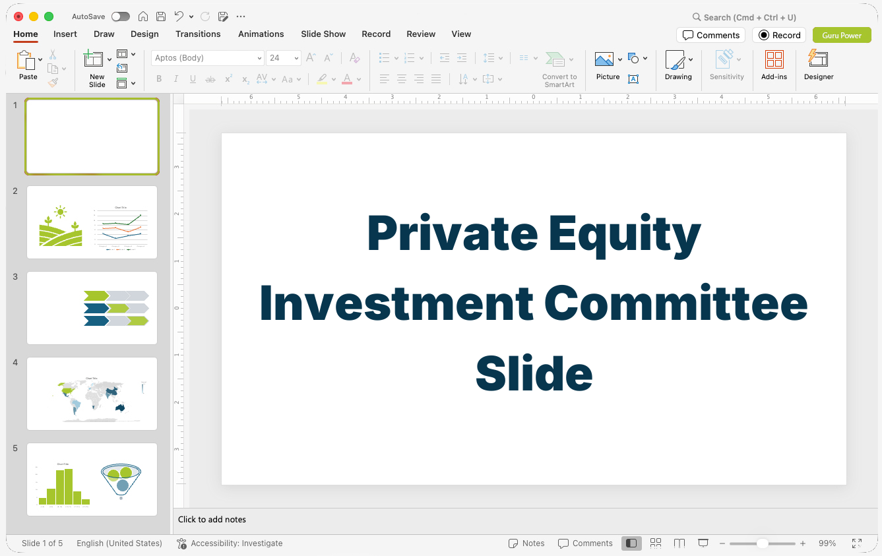Toggle Bold formatting
The width and height of the screenshot is (882, 556).
[x=159, y=79]
